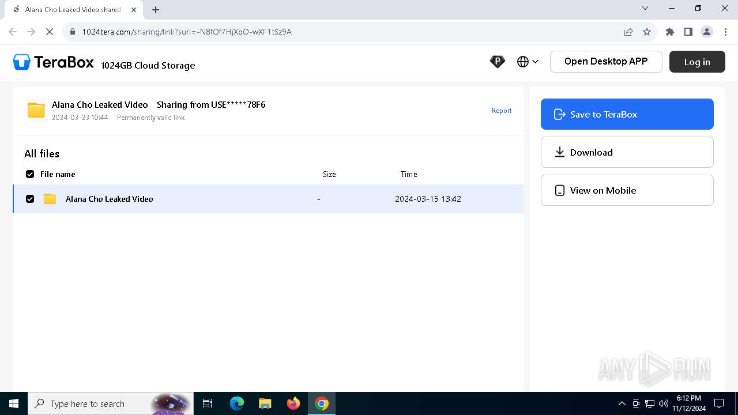The height and width of the screenshot is (415, 738).
Task: Click the Alana Cho Leaked Video folder name in list
Action: [110, 199]
